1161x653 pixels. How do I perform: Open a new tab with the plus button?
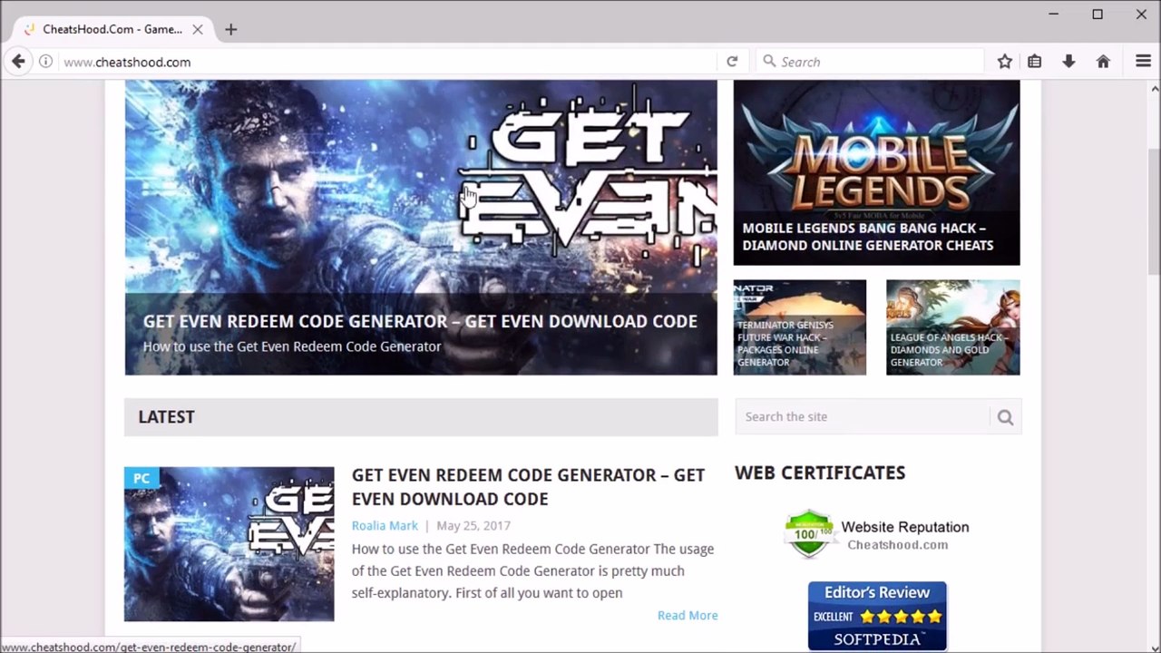tap(230, 29)
